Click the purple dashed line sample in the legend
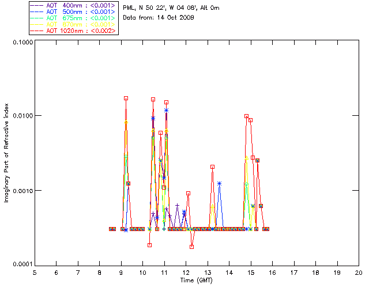Image resolution: width=369 pixels, height=295 pixels. 37,5
